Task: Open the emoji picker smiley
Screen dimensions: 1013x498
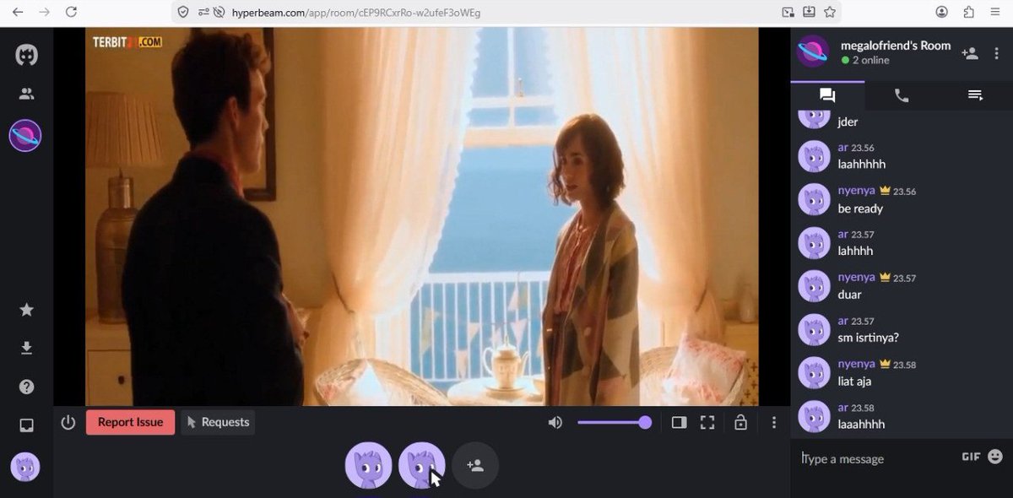Action: coord(995,456)
